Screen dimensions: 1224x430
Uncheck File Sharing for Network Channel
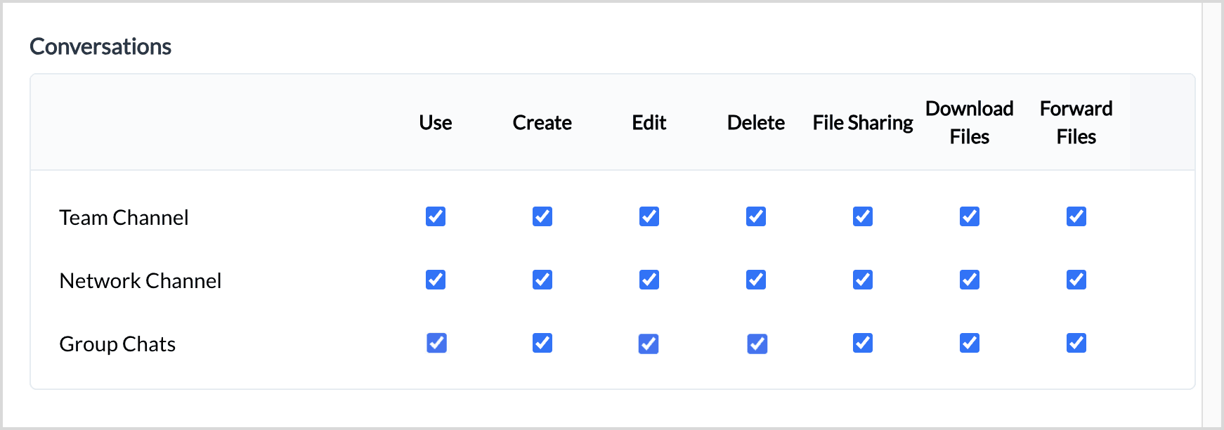(x=863, y=280)
